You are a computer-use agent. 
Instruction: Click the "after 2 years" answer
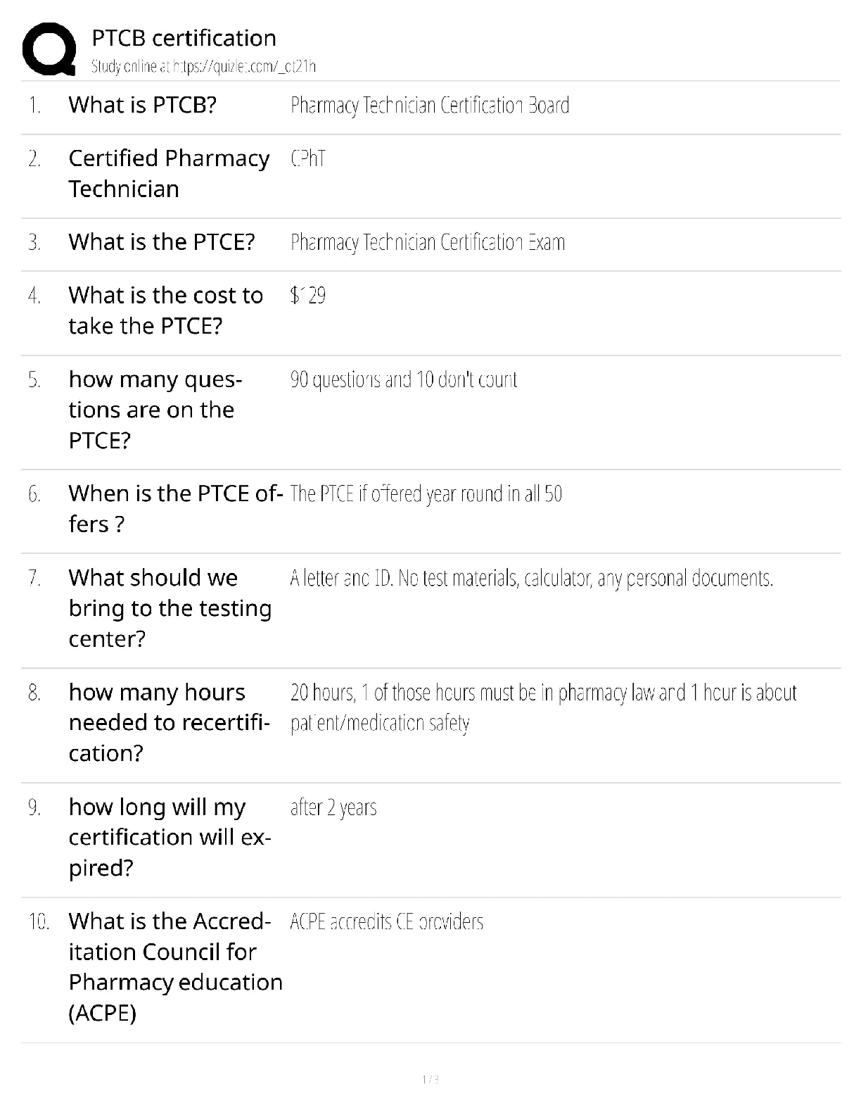[x=333, y=807]
